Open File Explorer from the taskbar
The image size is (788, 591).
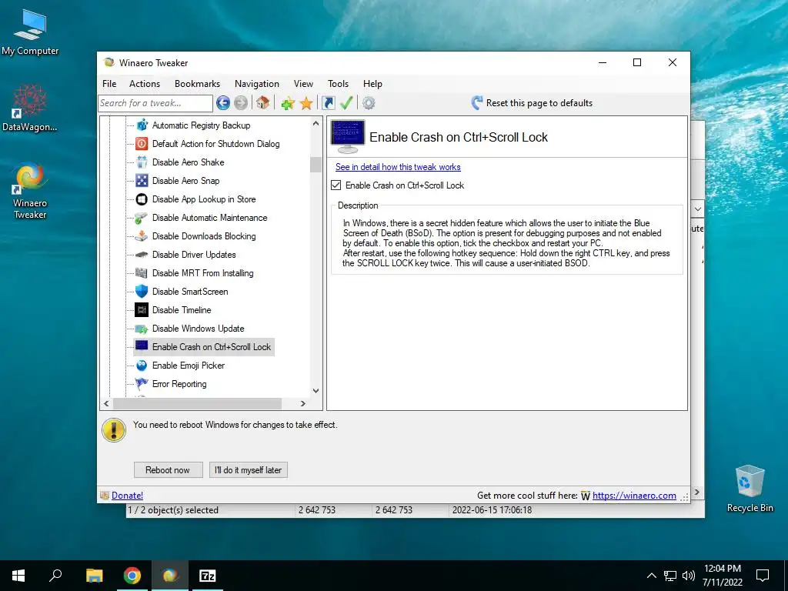click(95, 576)
